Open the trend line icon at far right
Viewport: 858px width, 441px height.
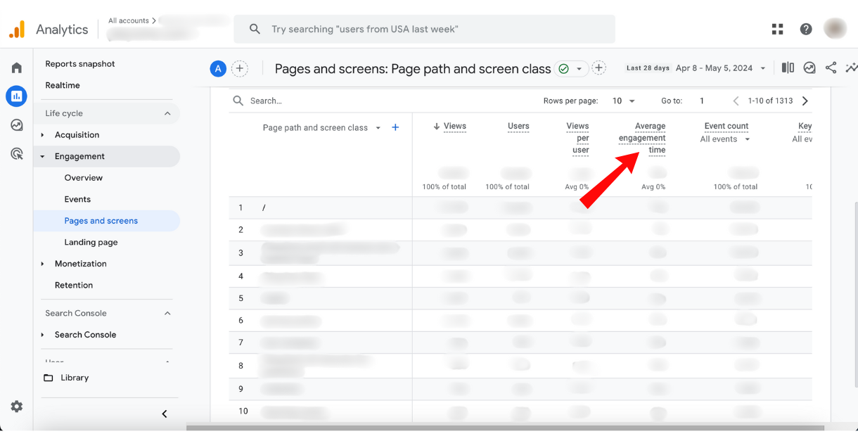[851, 68]
